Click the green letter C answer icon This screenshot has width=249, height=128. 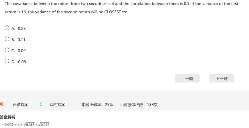tap(41, 104)
